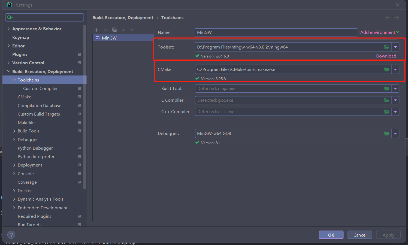Click the project-level icon next to Custom Compiler
The image size is (408, 245).
(79, 88)
